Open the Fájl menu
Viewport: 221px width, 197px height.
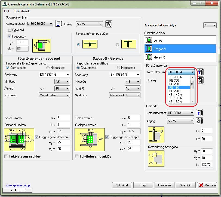(7, 11)
